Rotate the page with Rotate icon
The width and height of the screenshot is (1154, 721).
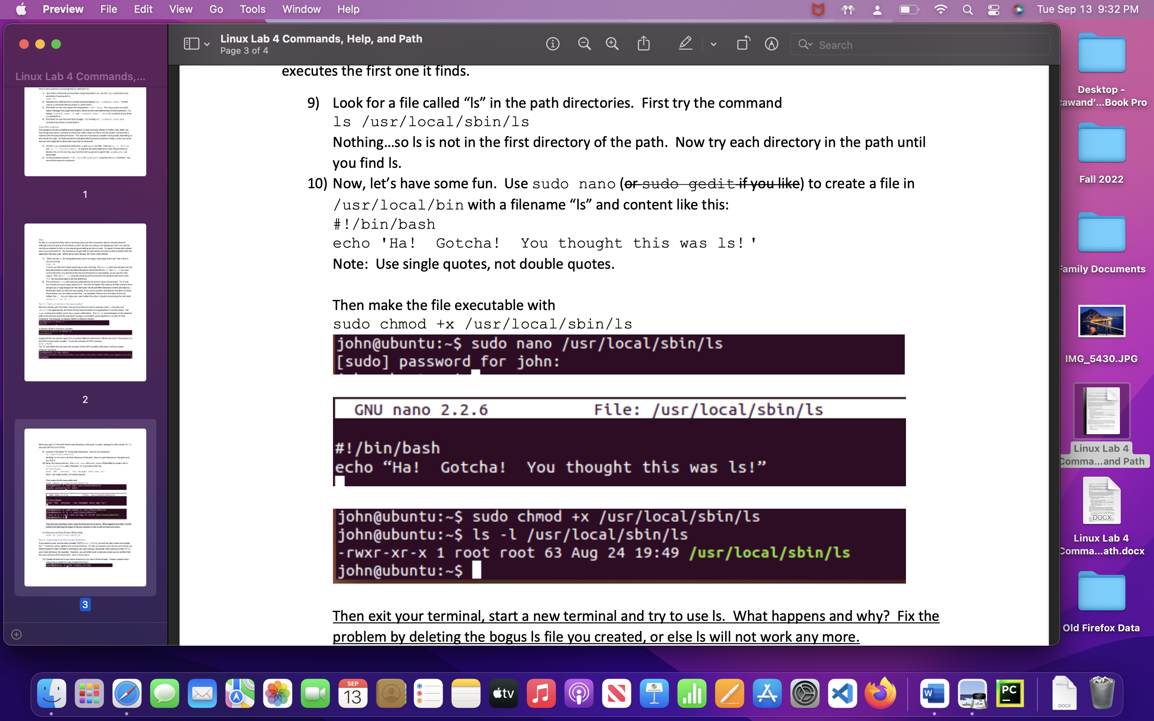[x=743, y=44]
